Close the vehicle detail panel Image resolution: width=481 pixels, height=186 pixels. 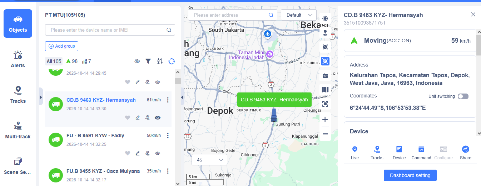click(473, 14)
